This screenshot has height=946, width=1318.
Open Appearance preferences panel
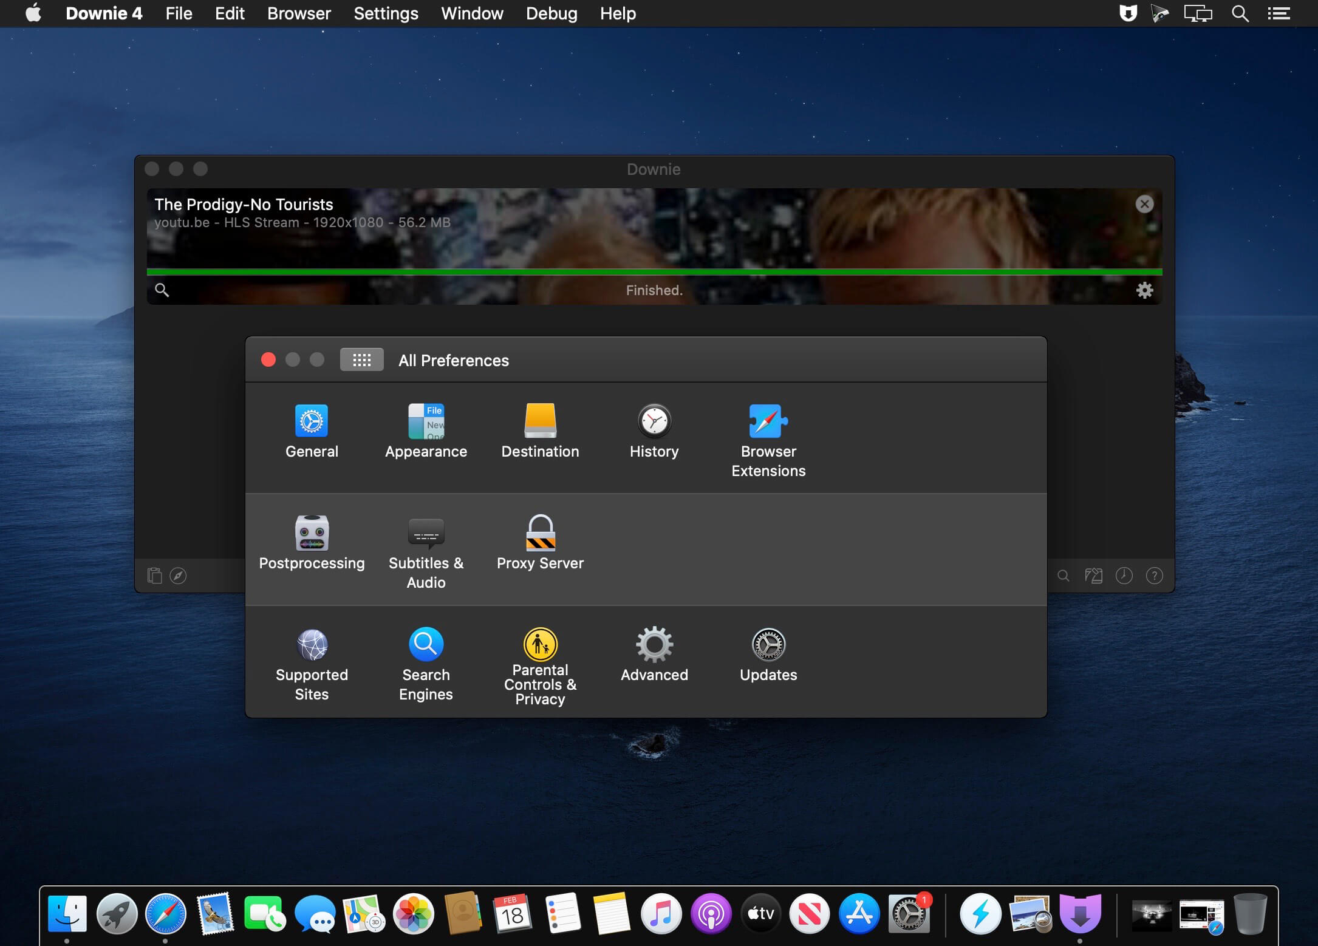coord(426,430)
